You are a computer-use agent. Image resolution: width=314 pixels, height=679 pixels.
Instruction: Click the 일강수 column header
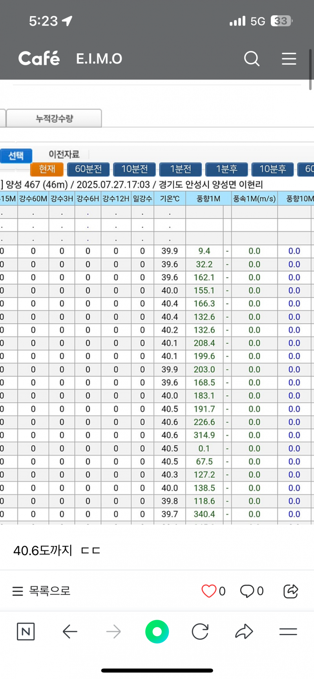pos(142,199)
